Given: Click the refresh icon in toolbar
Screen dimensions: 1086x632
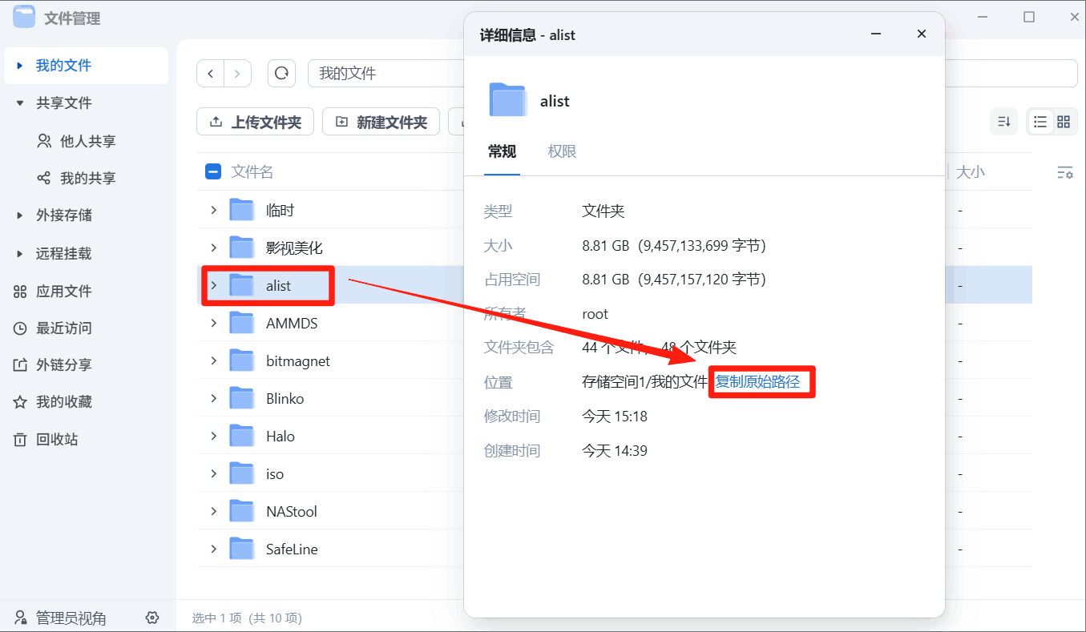Looking at the screenshot, I should click(x=281, y=74).
